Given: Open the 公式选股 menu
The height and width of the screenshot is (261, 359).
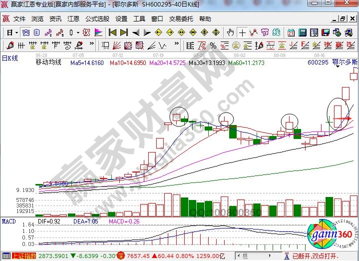Looking at the screenshot, I should [x=97, y=19].
